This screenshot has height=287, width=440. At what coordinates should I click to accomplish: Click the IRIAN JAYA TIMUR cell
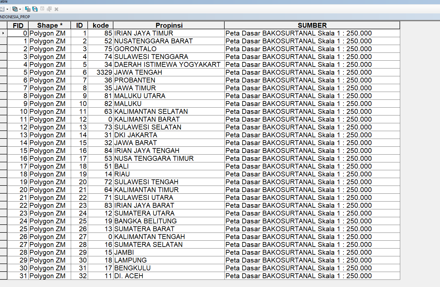pyautogui.click(x=169, y=33)
